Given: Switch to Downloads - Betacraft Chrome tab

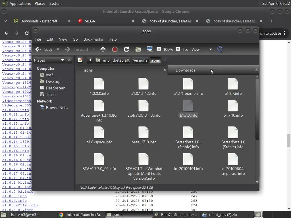Looking at the screenshot, I should coord(42,21).
